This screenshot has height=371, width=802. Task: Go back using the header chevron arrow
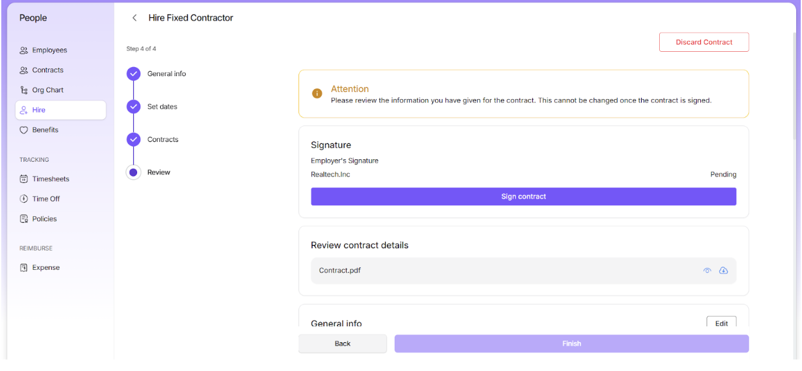click(x=135, y=18)
